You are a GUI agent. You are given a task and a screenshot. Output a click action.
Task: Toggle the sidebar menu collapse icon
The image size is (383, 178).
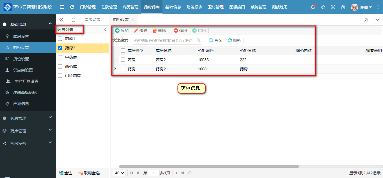[x=62, y=7]
